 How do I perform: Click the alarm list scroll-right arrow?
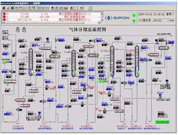[x=99, y=22]
